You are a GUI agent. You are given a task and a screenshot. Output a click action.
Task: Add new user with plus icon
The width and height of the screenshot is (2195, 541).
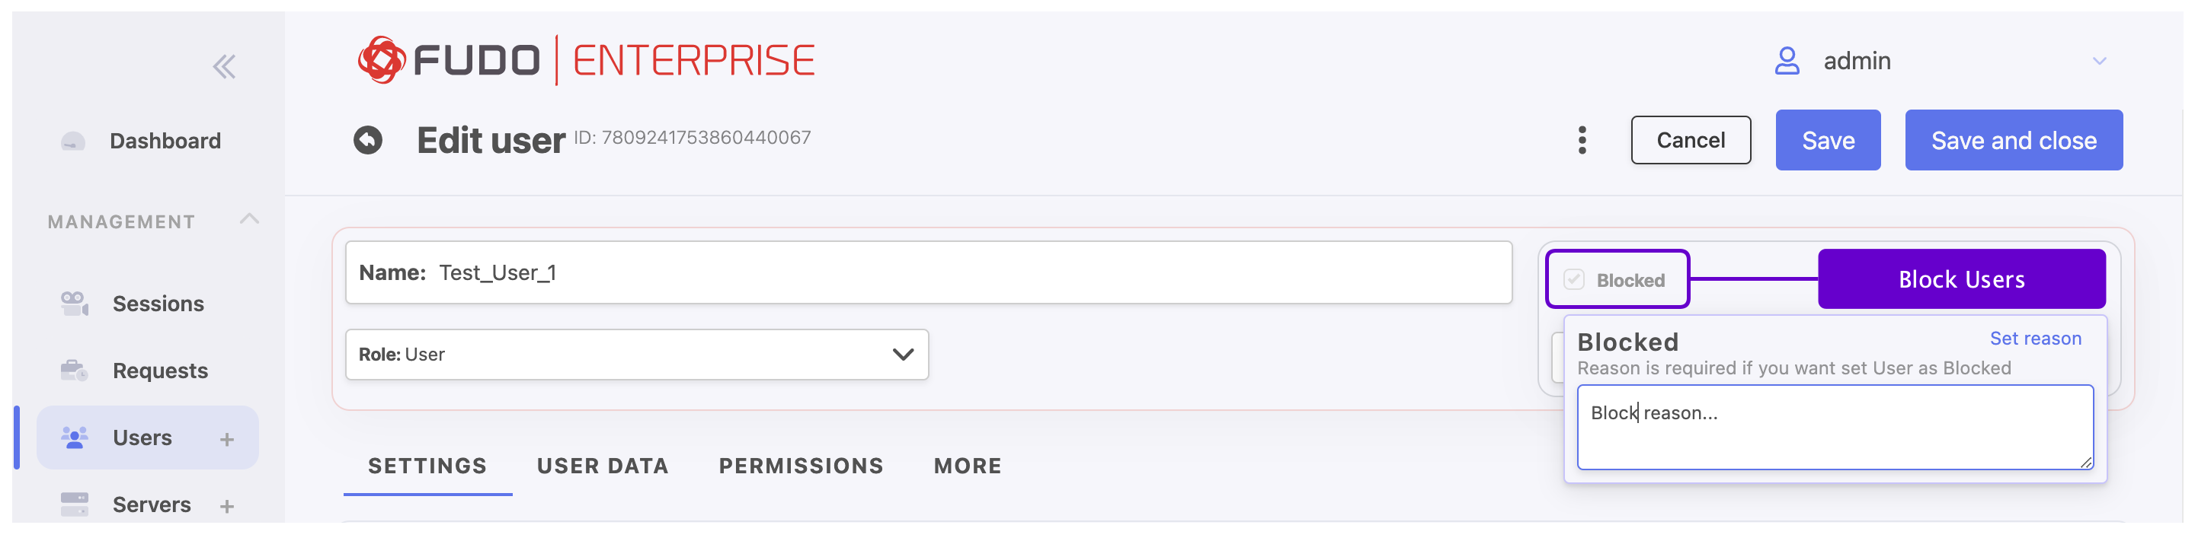point(226,439)
